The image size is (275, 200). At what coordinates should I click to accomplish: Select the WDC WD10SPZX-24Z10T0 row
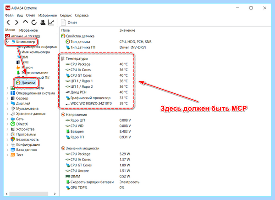click(97, 103)
